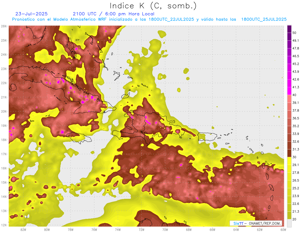This screenshot has width=301, height=233.
Task: Click the colorbar value 40
Action: 294,95
